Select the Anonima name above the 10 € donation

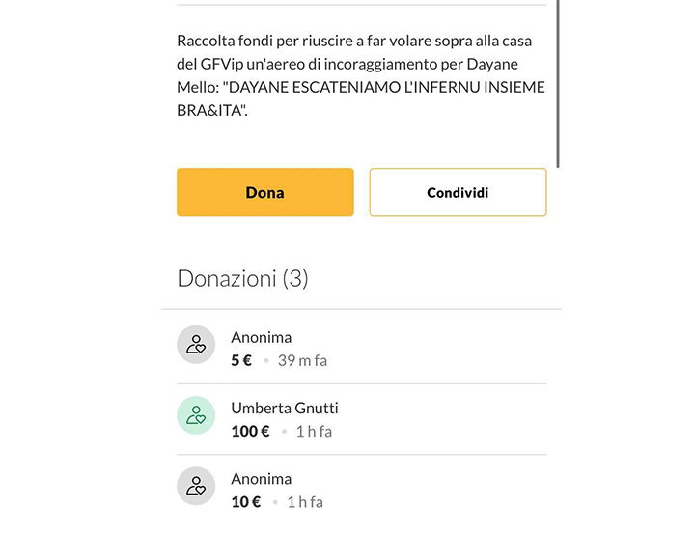tap(261, 478)
